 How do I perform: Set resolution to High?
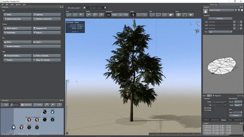click(x=108, y=15)
